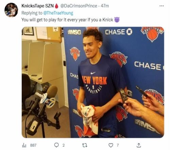Click the Replying to label
This screenshot has height=150, width=170.
pyautogui.click(x=32, y=13)
